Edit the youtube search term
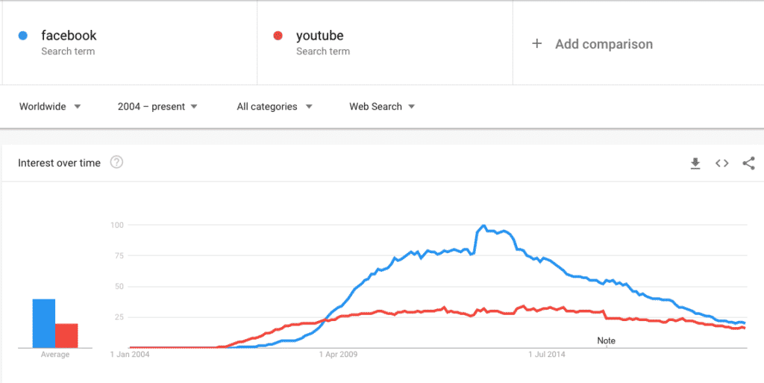Image resolution: width=764 pixels, height=383 pixels. (x=319, y=35)
